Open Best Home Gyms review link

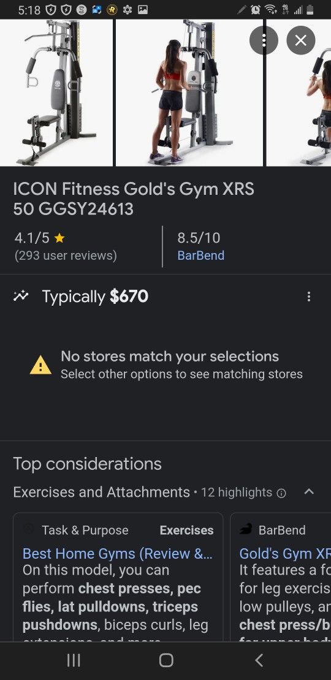118,553
